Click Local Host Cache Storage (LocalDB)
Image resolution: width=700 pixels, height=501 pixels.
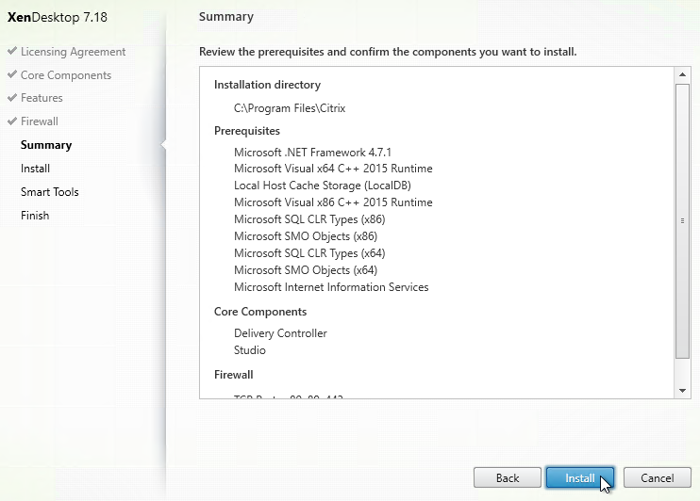(x=323, y=186)
